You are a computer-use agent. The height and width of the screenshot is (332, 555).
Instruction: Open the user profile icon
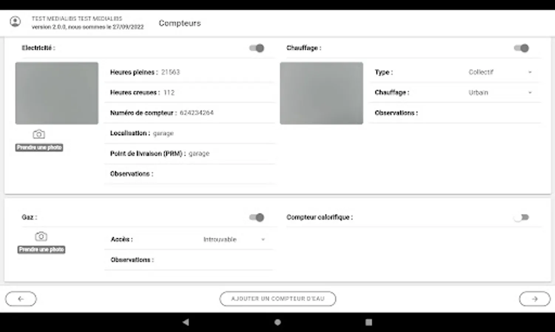click(15, 22)
